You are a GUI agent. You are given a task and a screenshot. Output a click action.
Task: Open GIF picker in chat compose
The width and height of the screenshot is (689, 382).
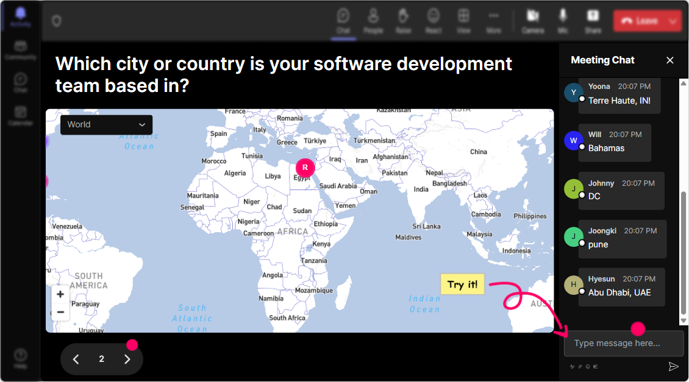[x=596, y=367]
